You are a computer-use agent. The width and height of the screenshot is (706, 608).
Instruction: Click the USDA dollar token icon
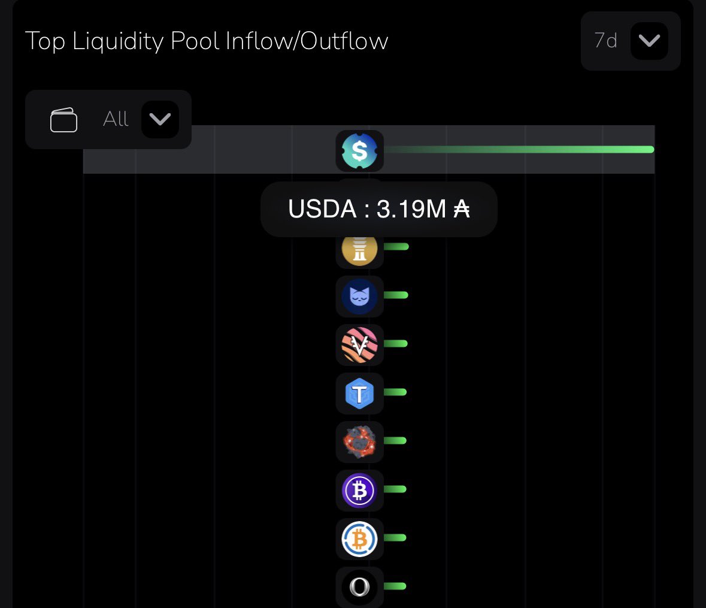pyautogui.click(x=359, y=151)
